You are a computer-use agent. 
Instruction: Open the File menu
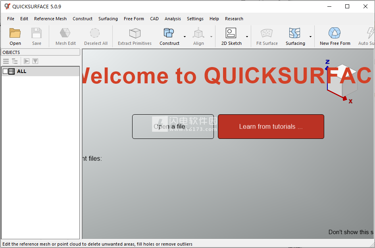11,19
